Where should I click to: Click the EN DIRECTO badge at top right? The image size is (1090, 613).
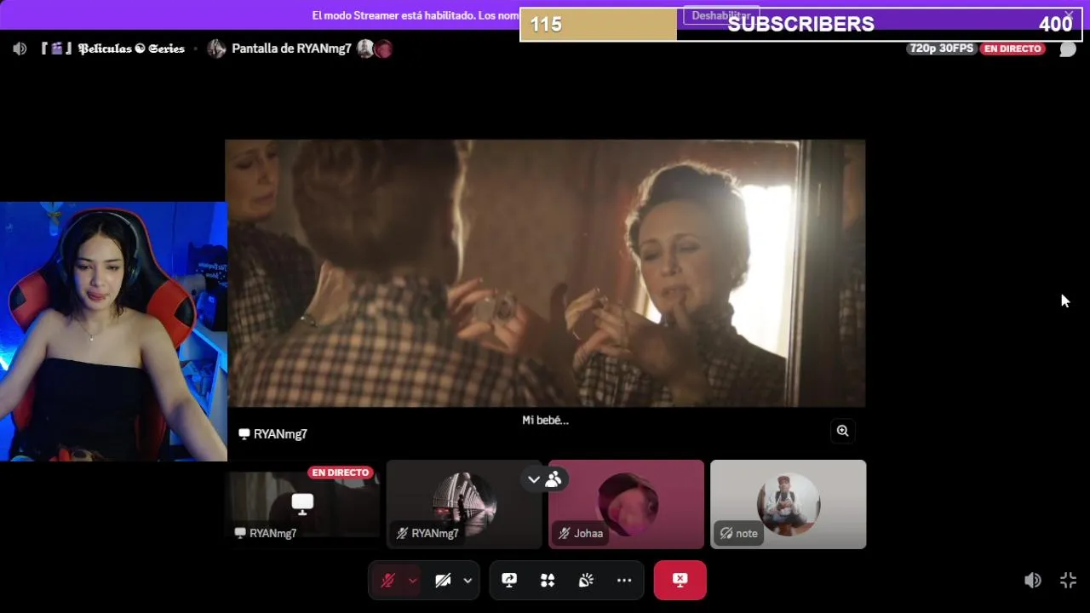1013,49
